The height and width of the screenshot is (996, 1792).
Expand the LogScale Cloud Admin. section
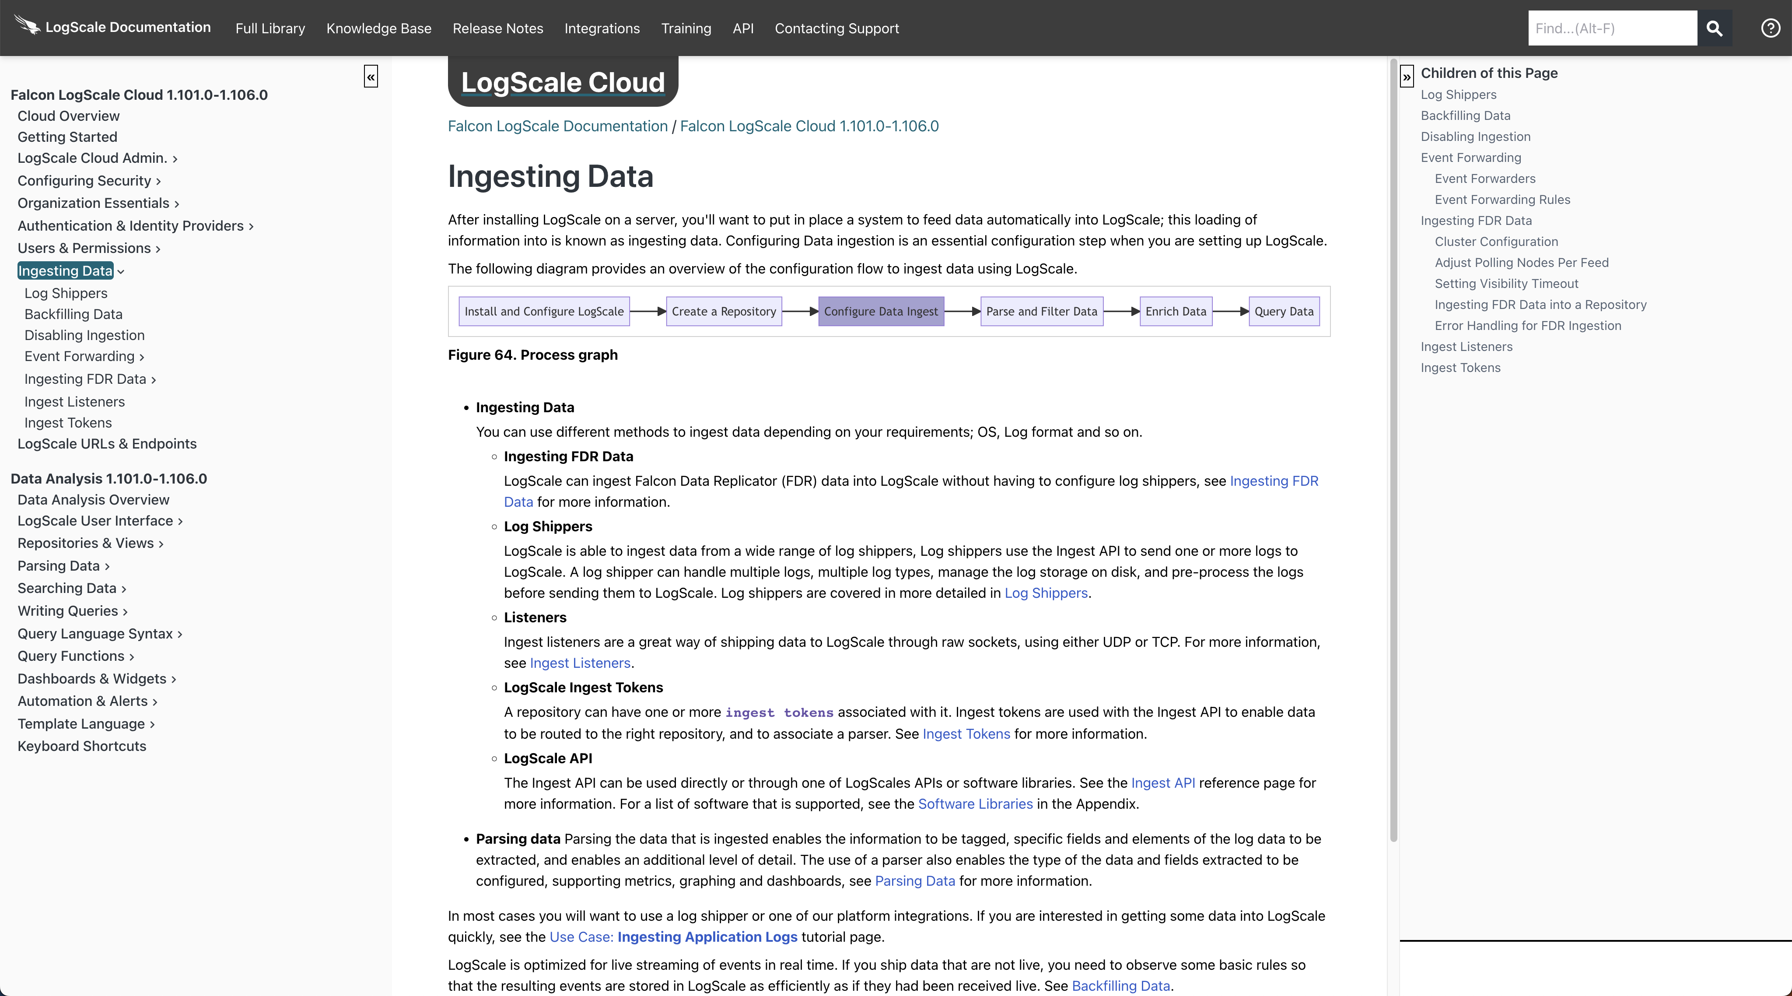coord(175,159)
